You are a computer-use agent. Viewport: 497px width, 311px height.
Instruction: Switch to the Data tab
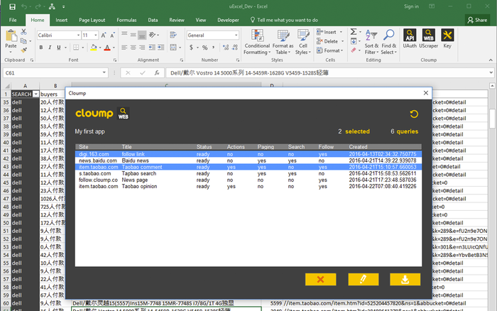click(153, 20)
